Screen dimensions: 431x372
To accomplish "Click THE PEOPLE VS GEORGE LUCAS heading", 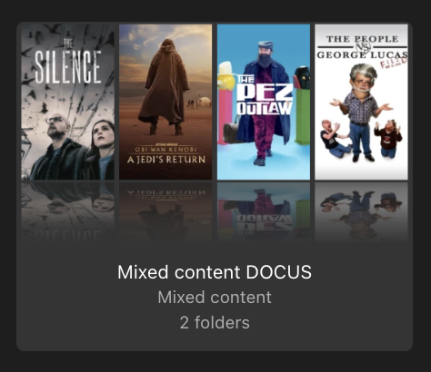I will (x=362, y=47).
